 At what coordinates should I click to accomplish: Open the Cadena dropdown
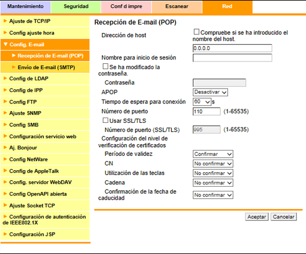(213, 183)
